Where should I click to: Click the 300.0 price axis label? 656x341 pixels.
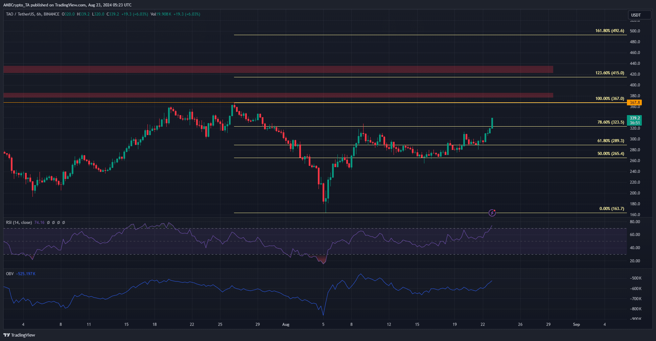(x=635, y=139)
